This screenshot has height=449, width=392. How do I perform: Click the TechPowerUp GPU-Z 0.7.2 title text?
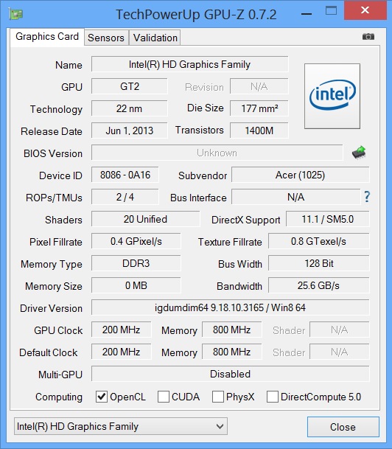click(196, 14)
